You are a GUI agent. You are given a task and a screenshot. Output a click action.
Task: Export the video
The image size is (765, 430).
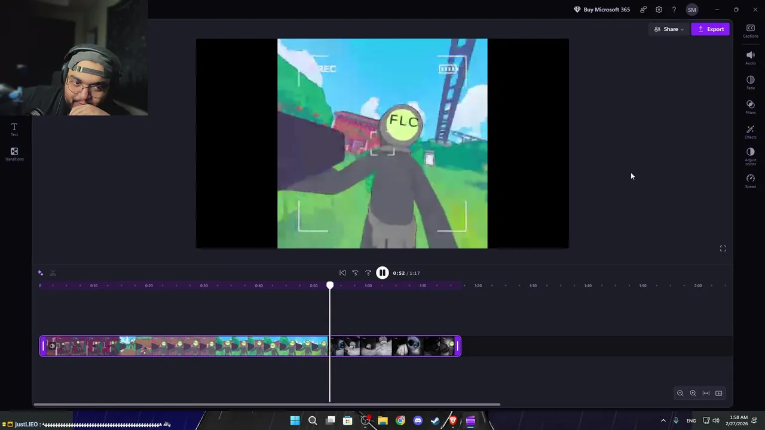(x=711, y=29)
